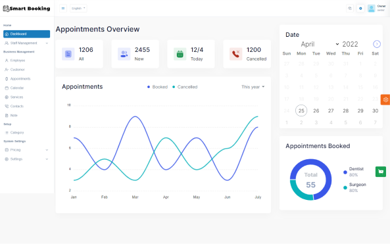Image resolution: width=390 pixels, height=244 pixels.
Task: Select Dashboard in the sidebar
Action: click(x=26, y=34)
